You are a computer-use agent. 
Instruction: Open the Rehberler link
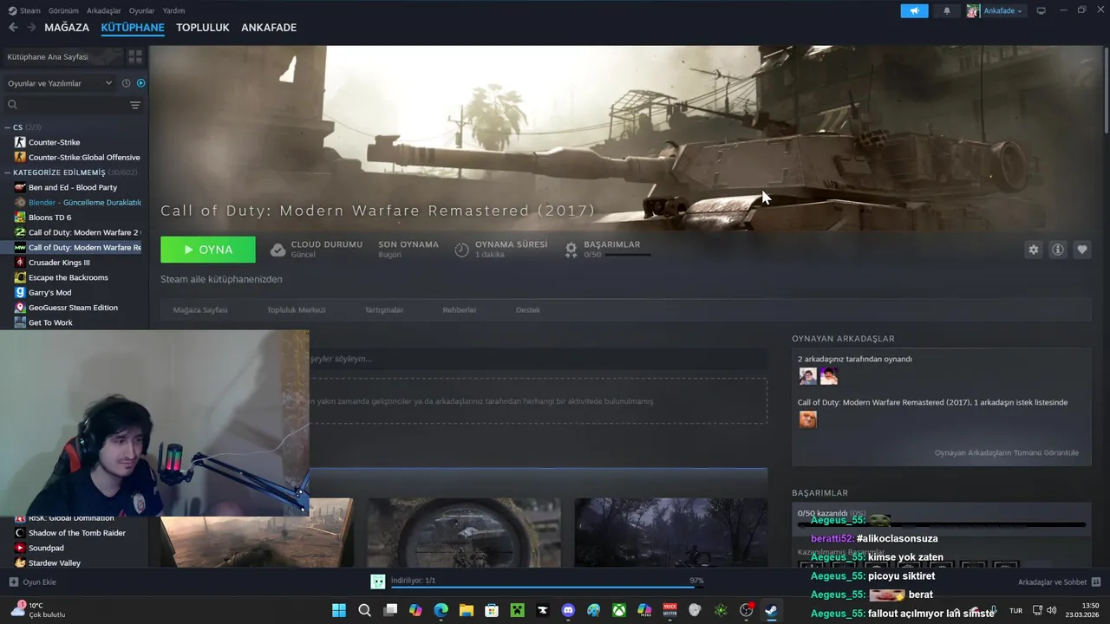[x=460, y=309]
